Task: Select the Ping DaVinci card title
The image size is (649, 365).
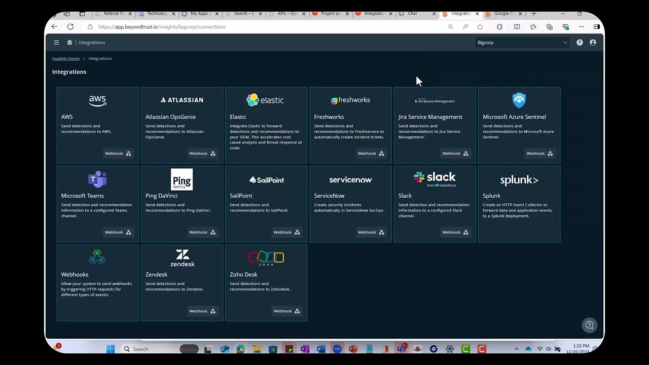Action: (161, 196)
